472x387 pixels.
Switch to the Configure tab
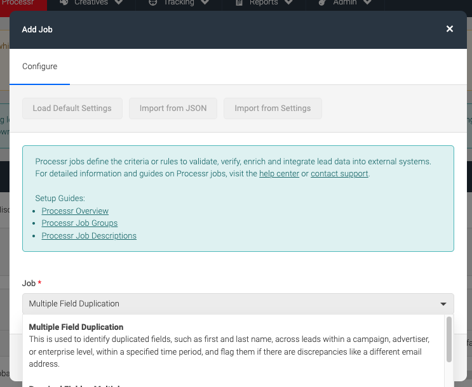click(x=40, y=67)
